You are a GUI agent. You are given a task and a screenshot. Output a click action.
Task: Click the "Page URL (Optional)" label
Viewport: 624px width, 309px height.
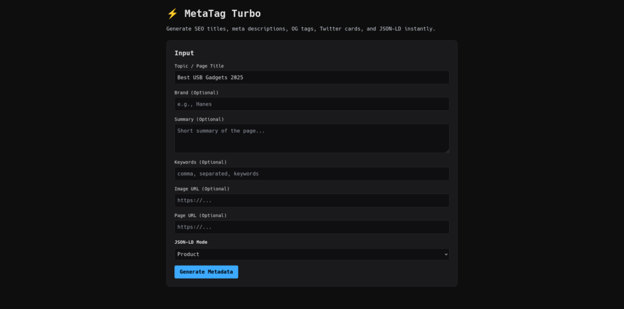pos(200,216)
